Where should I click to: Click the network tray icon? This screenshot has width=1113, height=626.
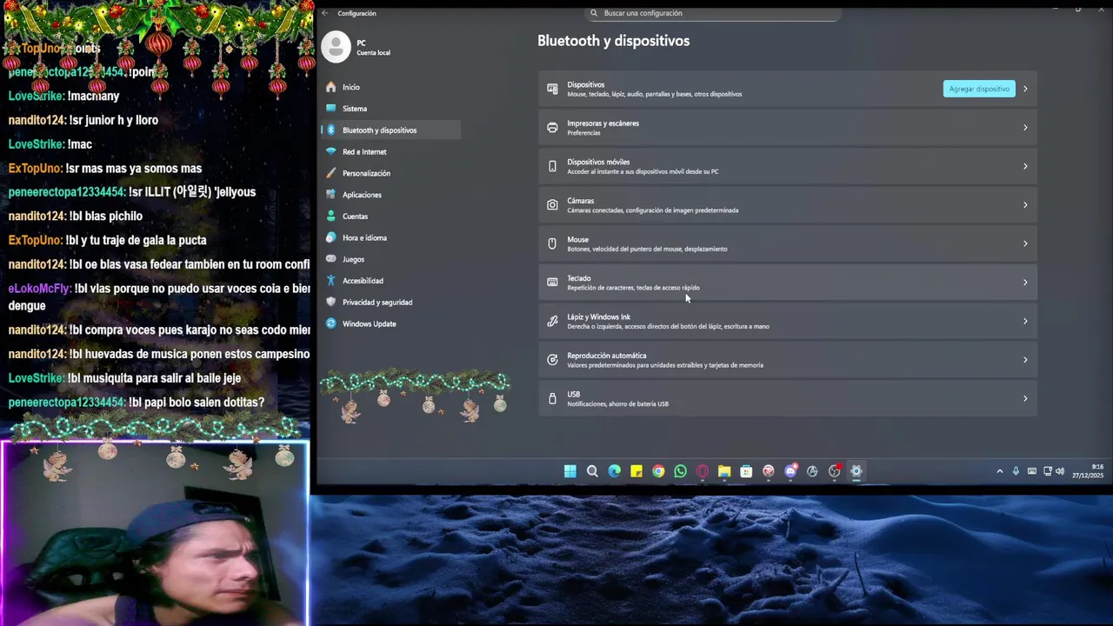tap(1047, 471)
